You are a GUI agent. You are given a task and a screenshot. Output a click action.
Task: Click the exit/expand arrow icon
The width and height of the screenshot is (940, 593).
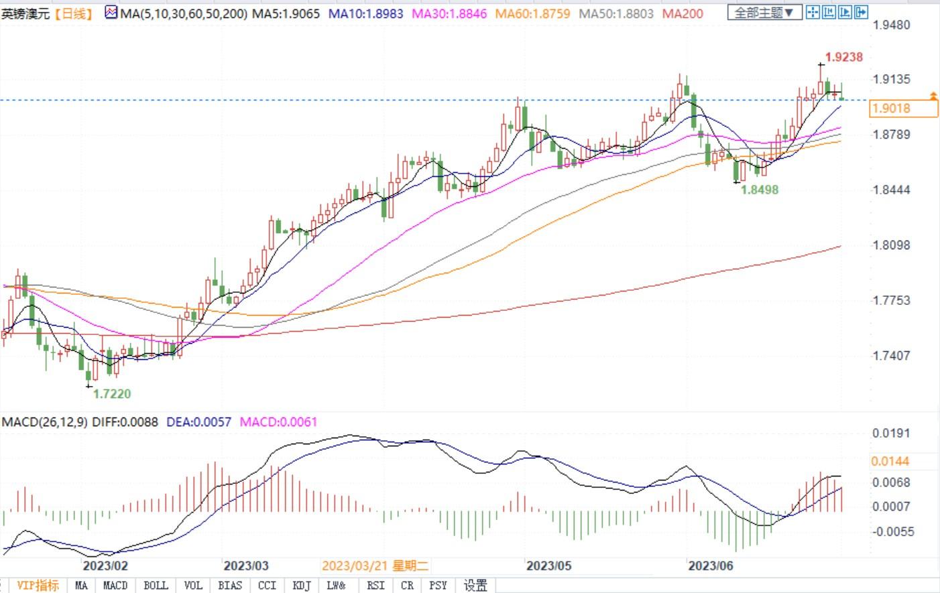862,12
